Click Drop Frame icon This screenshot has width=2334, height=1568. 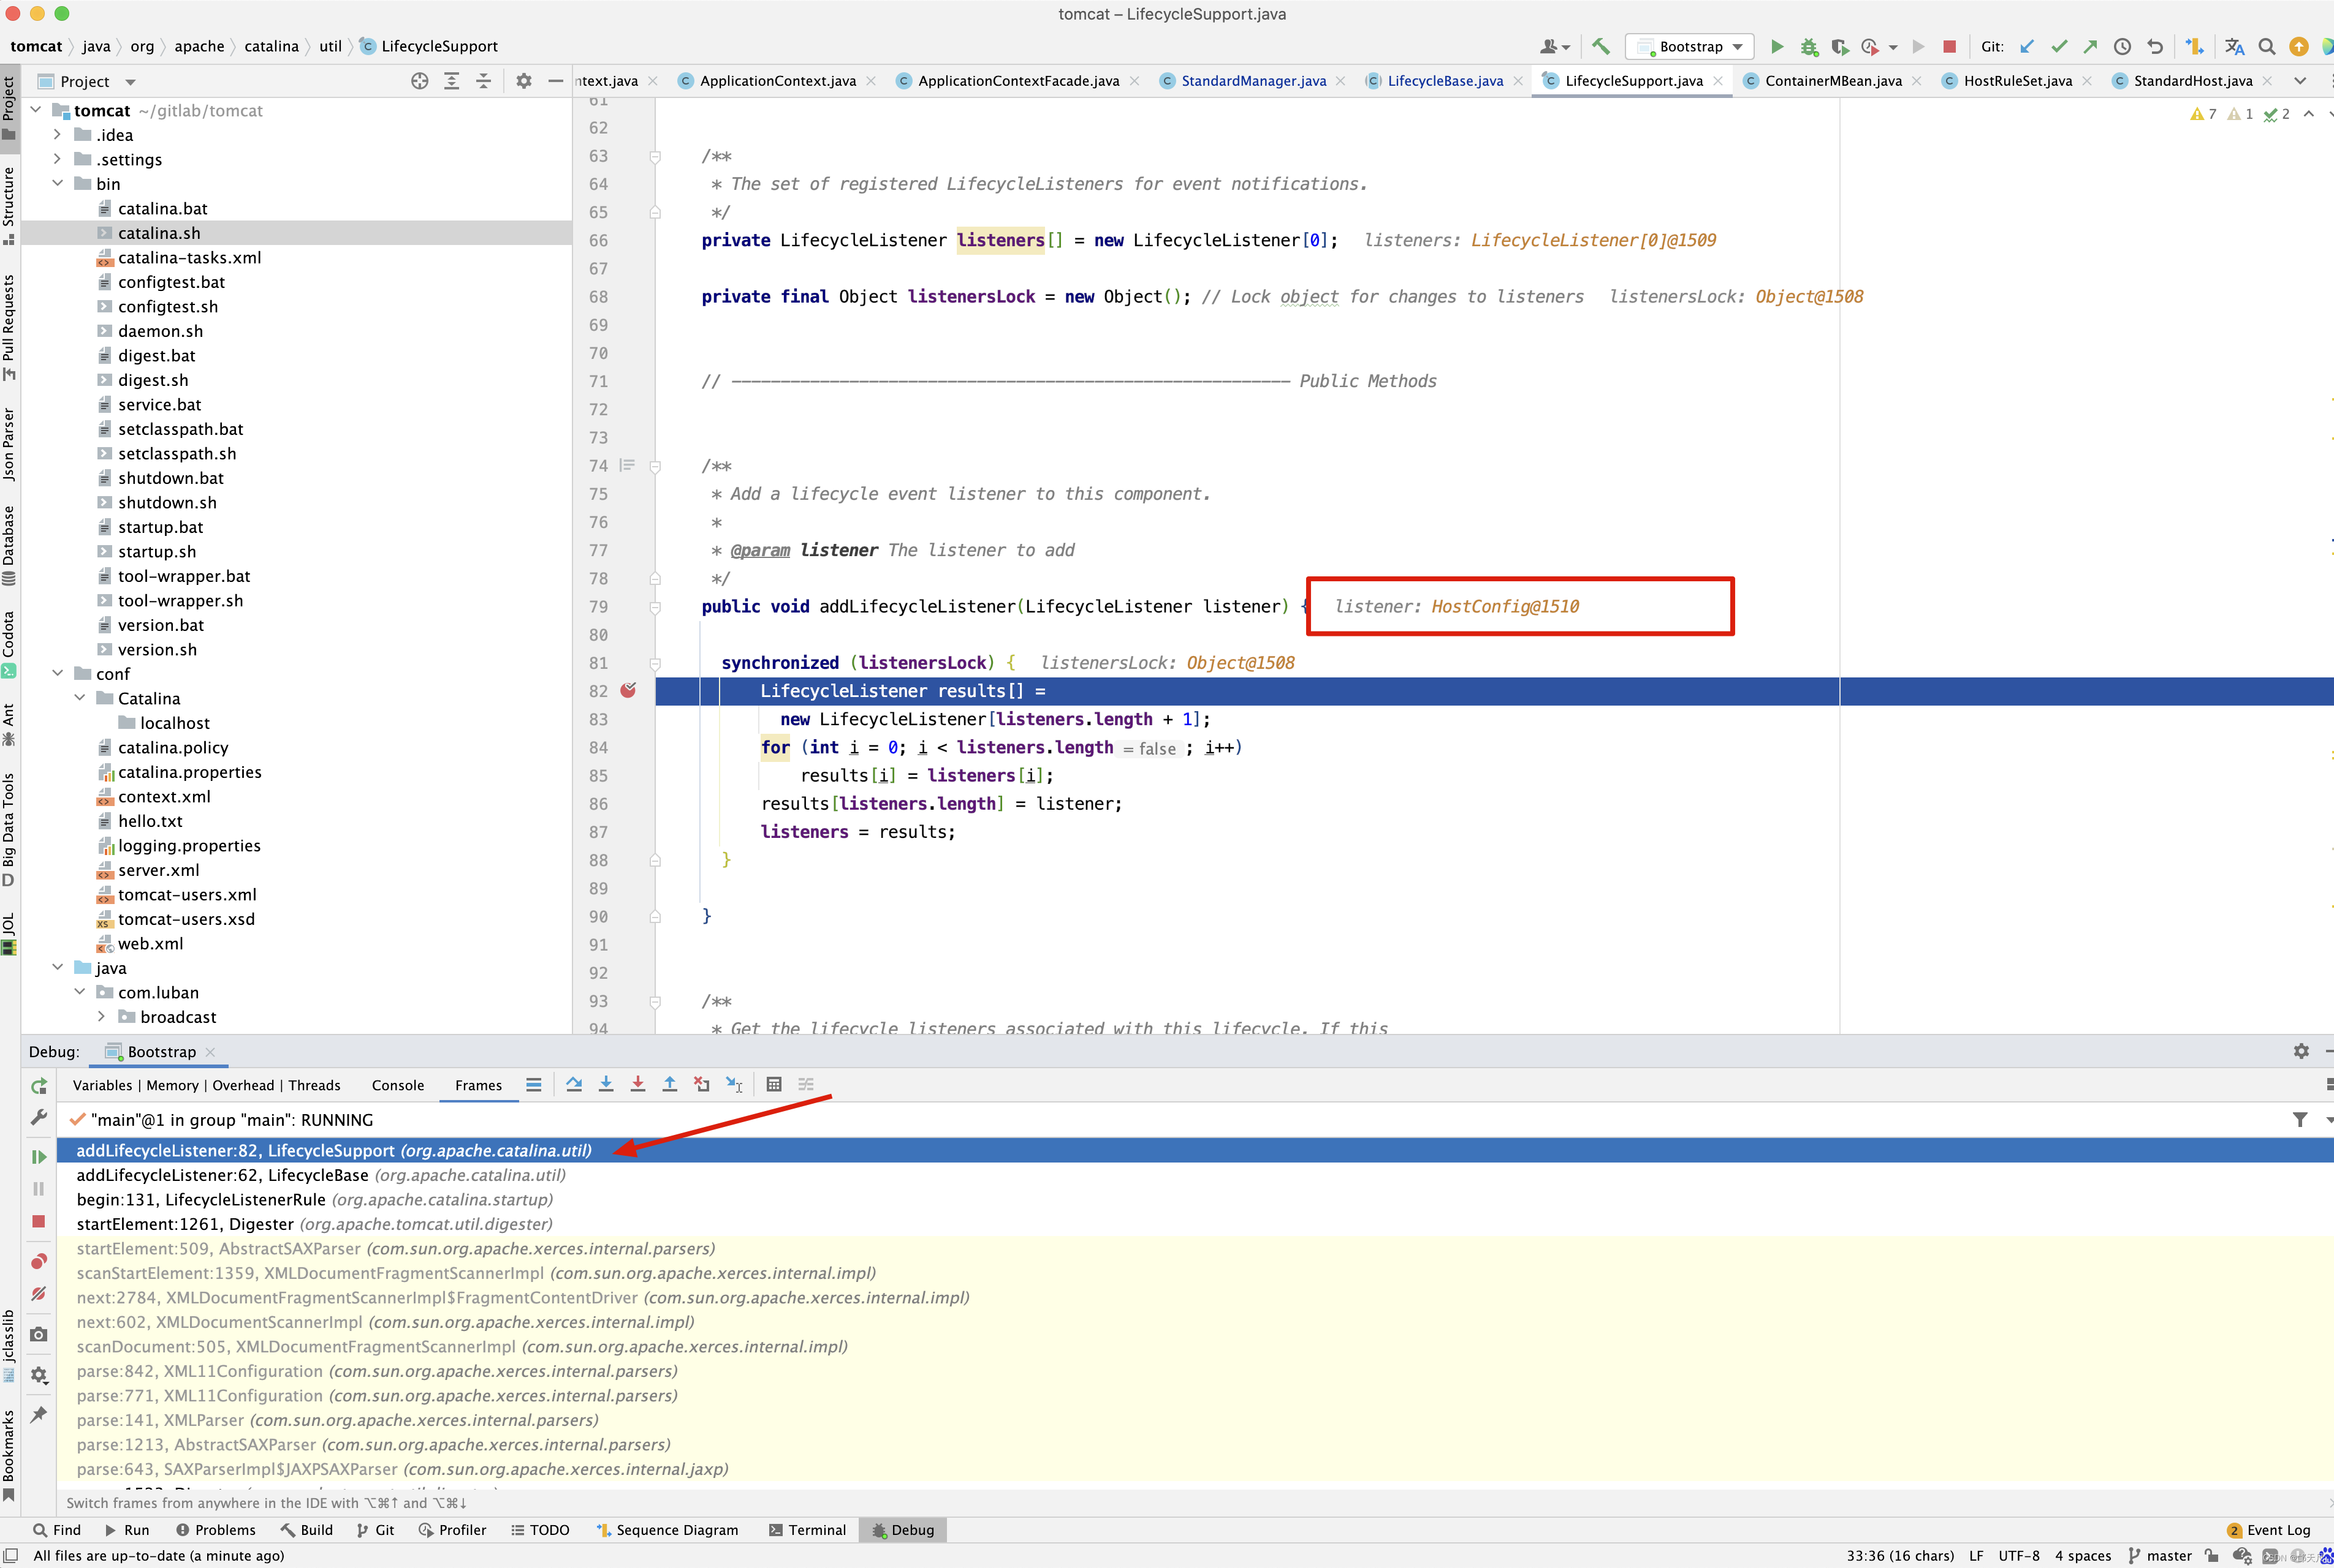click(x=702, y=1085)
